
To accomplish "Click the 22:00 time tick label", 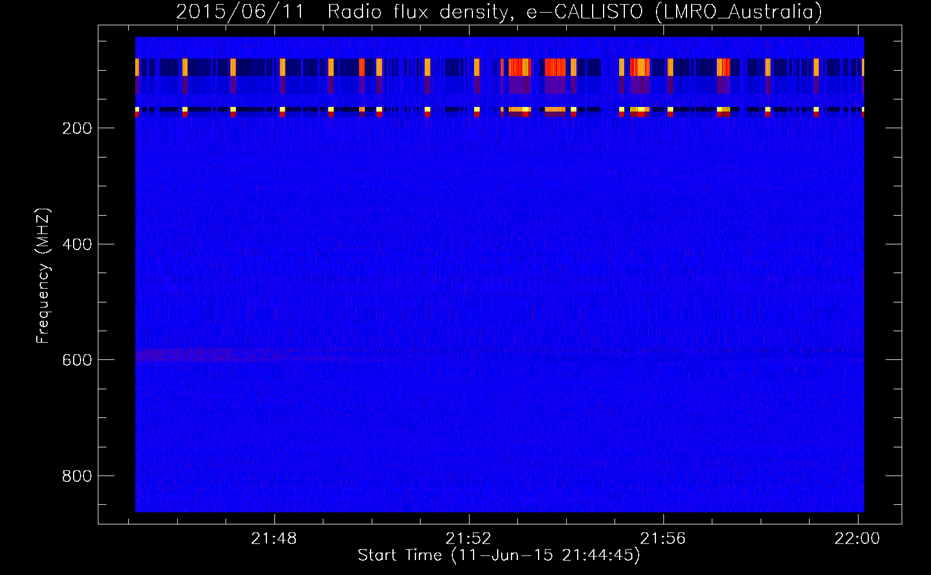I will coord(857,539).
